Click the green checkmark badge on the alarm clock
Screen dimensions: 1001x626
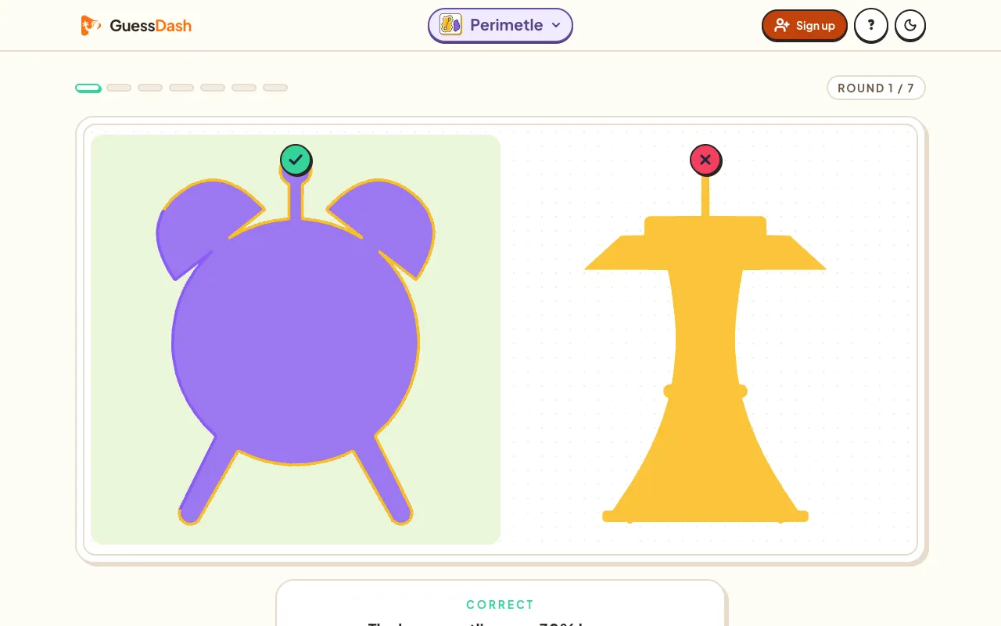(x=296, y=160)
